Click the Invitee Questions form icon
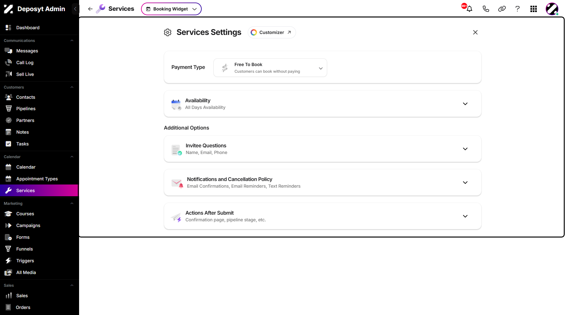The height and width of the screenshot is (315, 566). coord(176,150)
